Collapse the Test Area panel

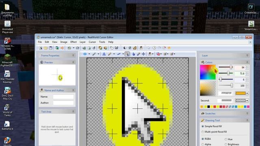(73, 112)
